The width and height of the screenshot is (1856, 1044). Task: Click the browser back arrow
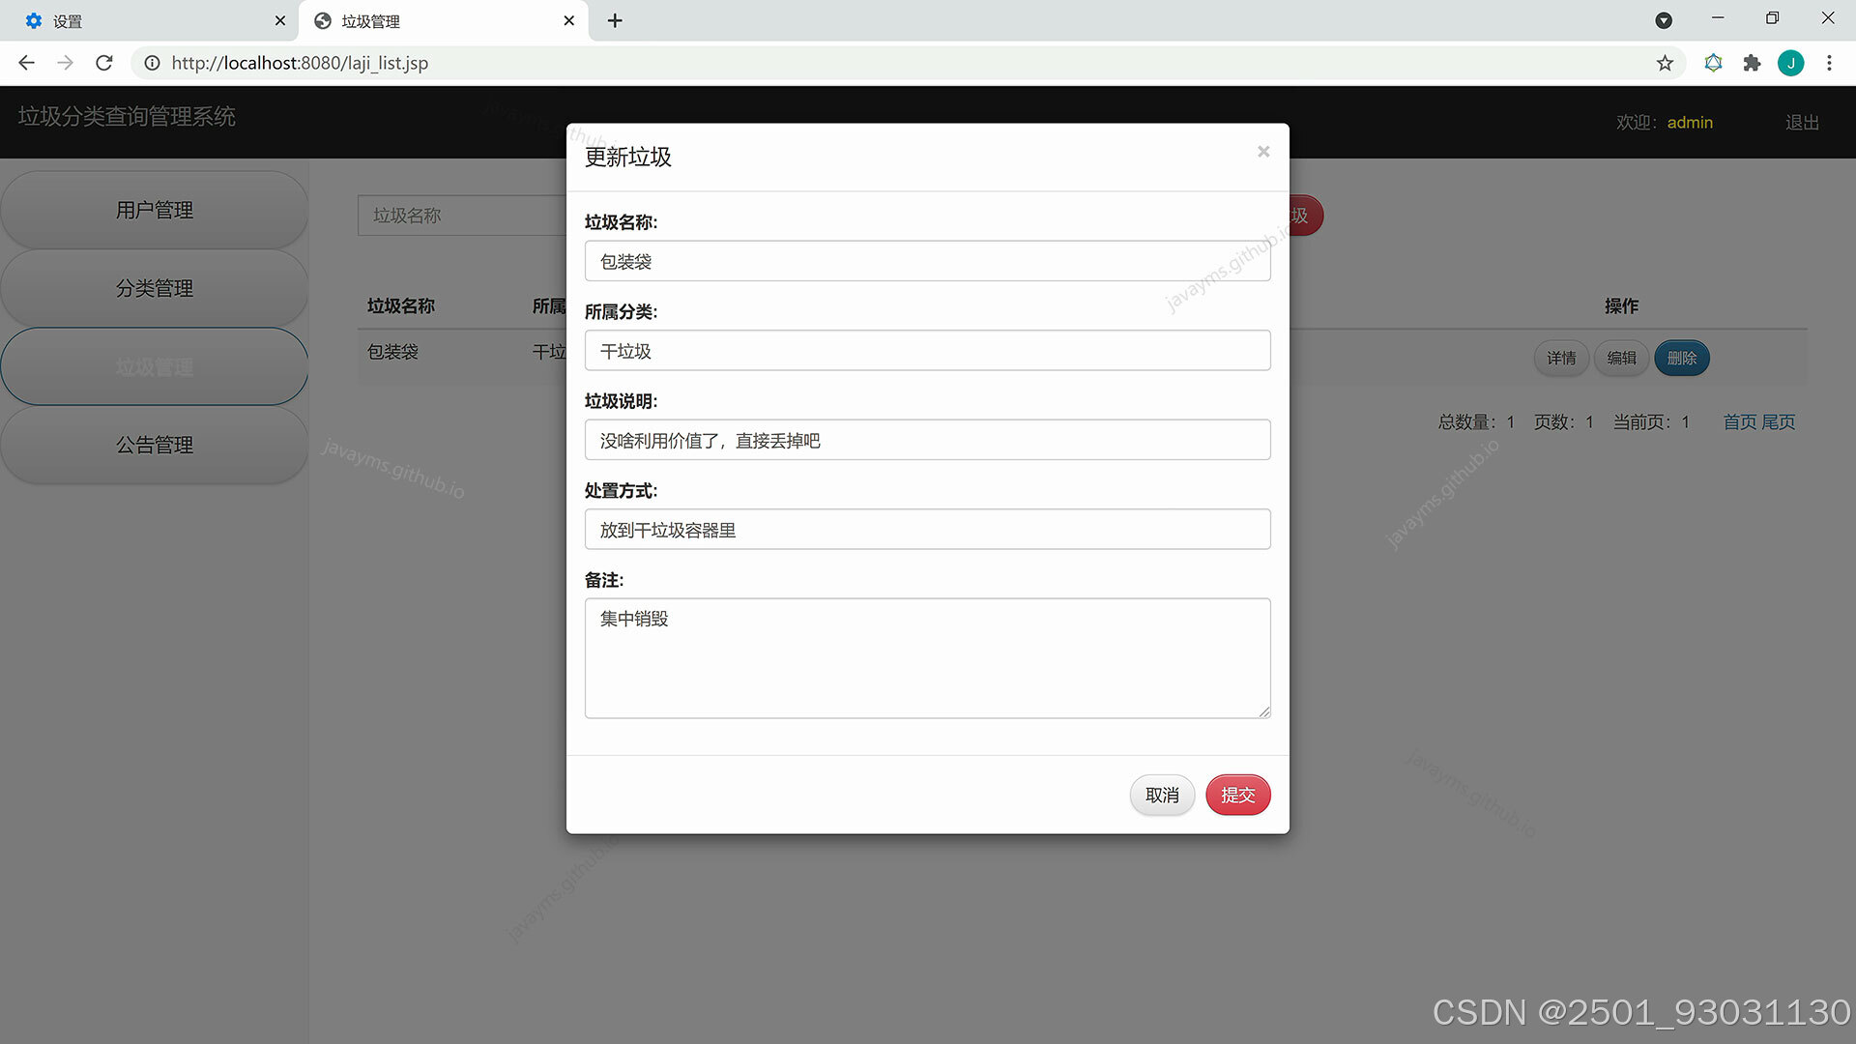[x=26, y=63]
